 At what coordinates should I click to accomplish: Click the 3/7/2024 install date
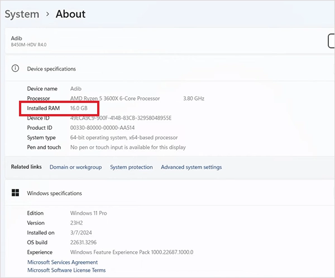[x=81, y=233]
